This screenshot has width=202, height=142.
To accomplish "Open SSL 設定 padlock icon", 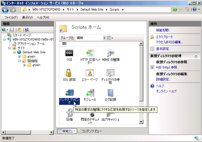I will coord(69,73).
